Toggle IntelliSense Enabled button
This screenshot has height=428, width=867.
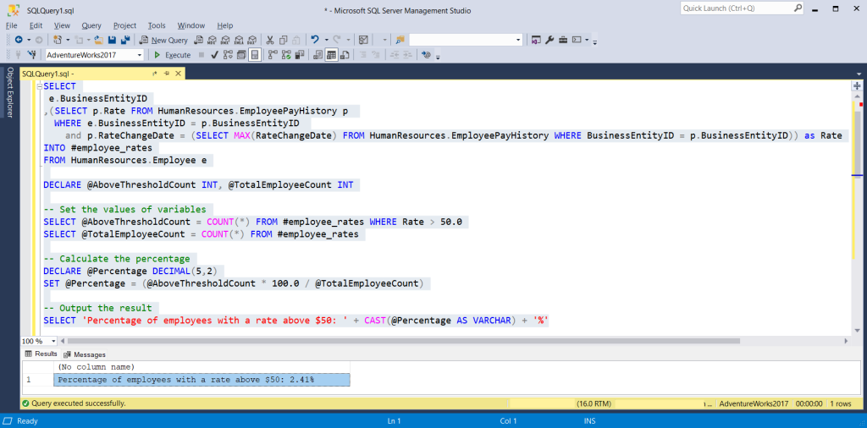pyautogui.click(x=254, y=55)
